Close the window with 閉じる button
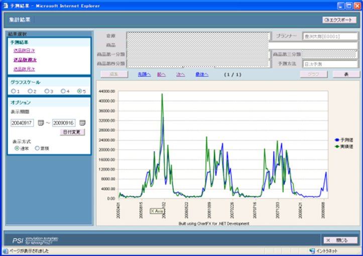 click(x=340, y=240)
